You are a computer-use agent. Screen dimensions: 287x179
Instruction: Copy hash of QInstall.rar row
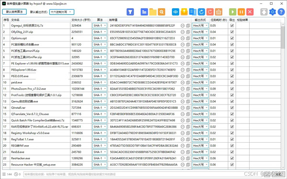point(188,108)
